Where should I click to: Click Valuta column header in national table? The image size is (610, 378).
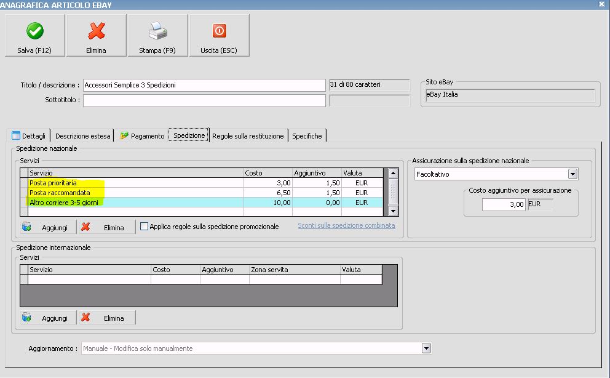[362, 173]
